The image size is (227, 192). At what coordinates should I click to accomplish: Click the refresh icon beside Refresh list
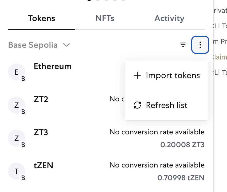coord(137,105)
